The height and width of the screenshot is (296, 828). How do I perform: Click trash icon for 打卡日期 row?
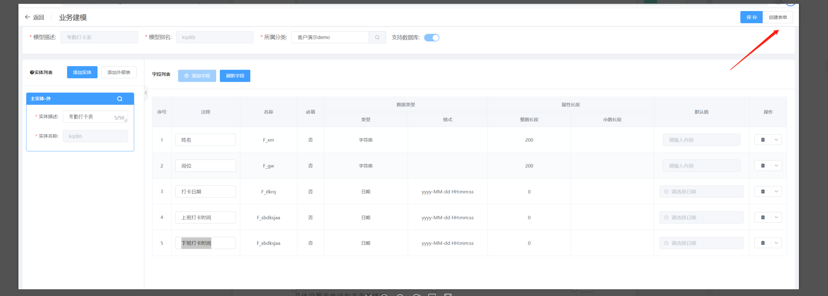(x=763, y=192)
